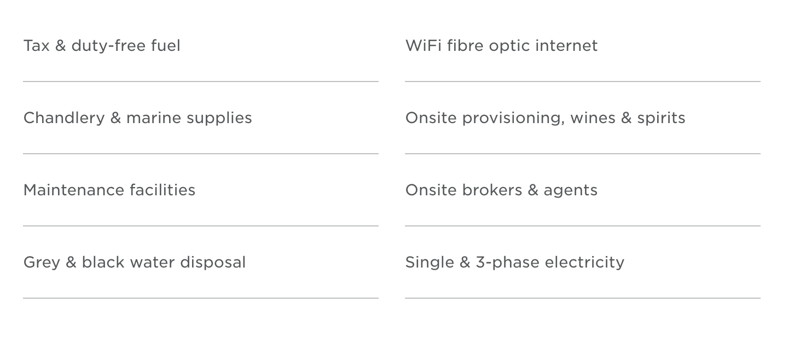The width and height of the screenshot is (800, 337).
Task: Click the divider under 'Onsite provisioning, wines & spirits'
Action: [583, 154]
